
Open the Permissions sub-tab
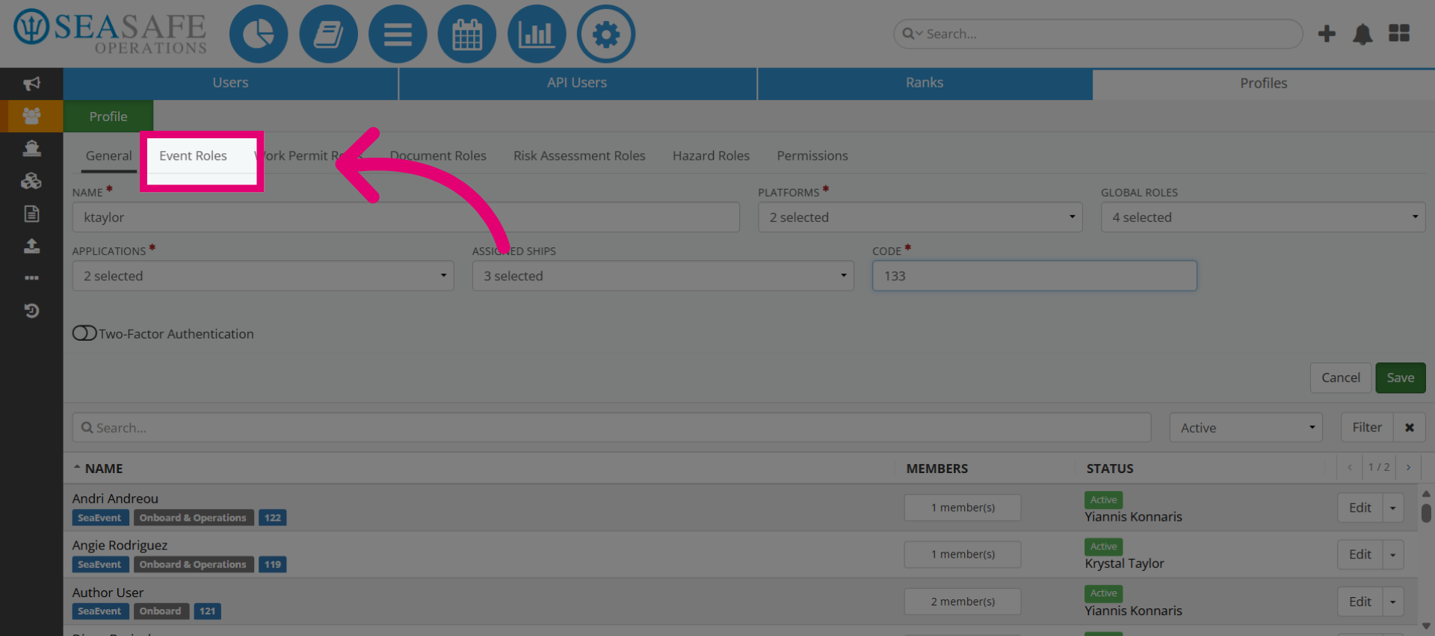click(812, 155)
